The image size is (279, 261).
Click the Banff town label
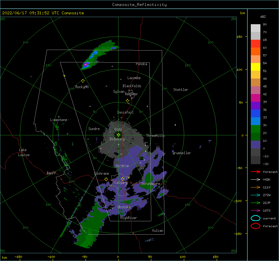(x=51, y=173)
